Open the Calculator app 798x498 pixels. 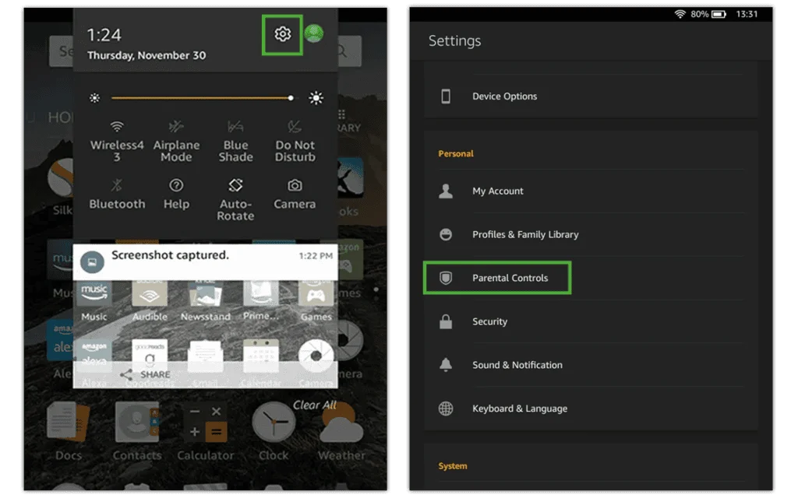pyautogui.click(x=206, y=431)
